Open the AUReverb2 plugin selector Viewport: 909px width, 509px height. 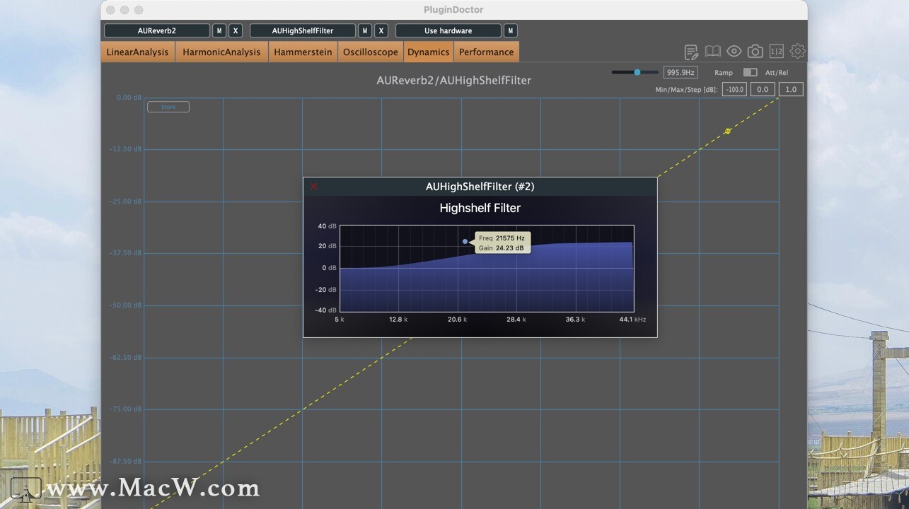click(x=157, y=30)
